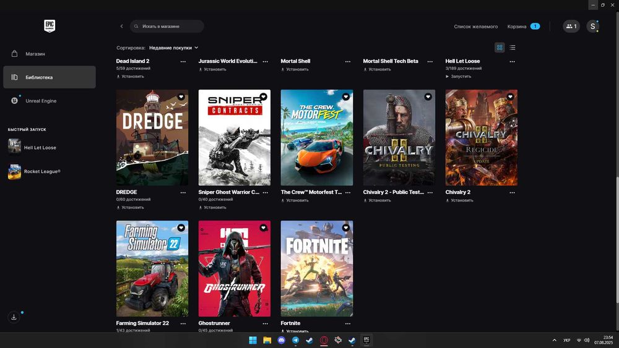Switch library to list view

pos(513,48)
